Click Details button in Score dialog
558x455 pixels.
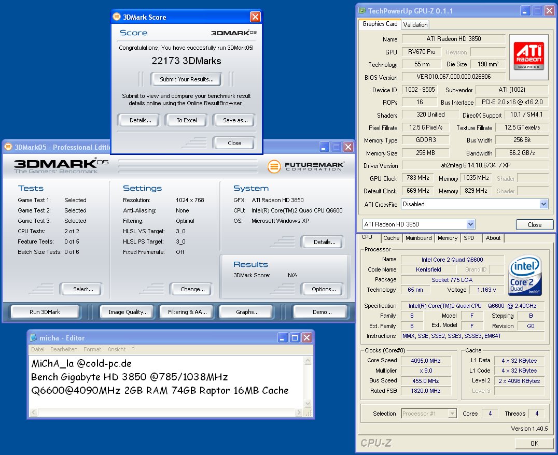pos(140,120)
